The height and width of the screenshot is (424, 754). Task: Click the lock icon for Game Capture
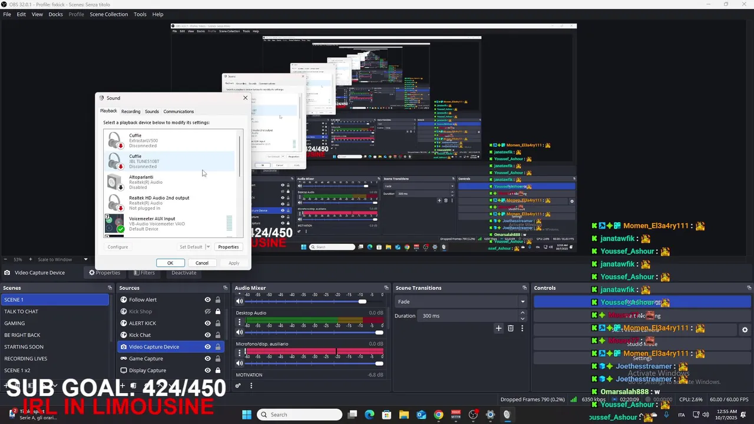click(x=218, y=359)
